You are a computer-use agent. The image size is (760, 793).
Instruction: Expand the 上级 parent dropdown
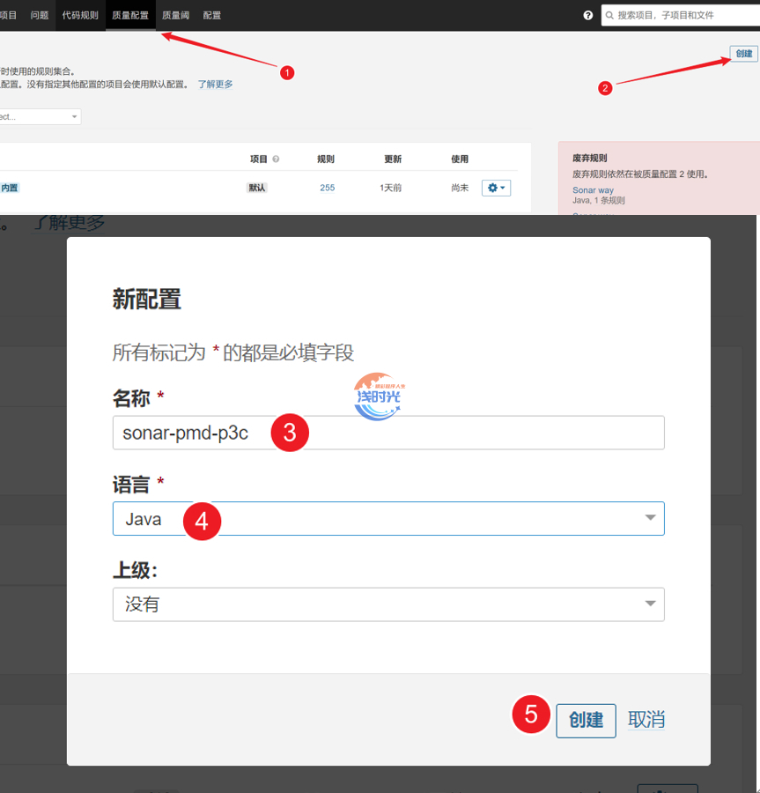[x=388, y=604]
